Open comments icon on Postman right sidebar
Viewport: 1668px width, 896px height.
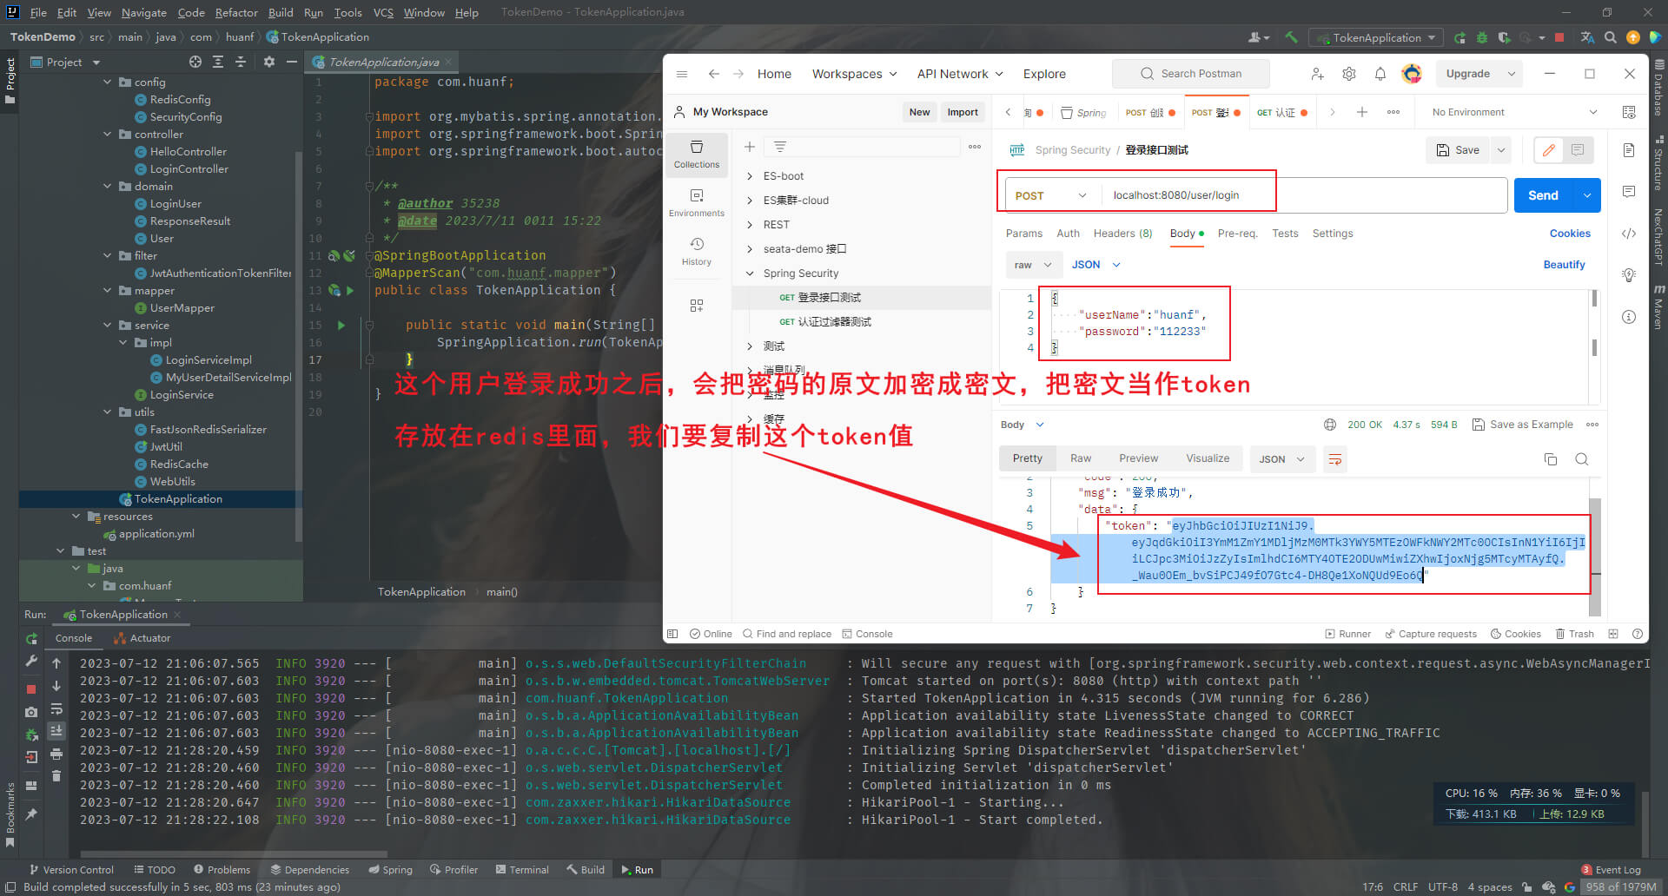1629,191
